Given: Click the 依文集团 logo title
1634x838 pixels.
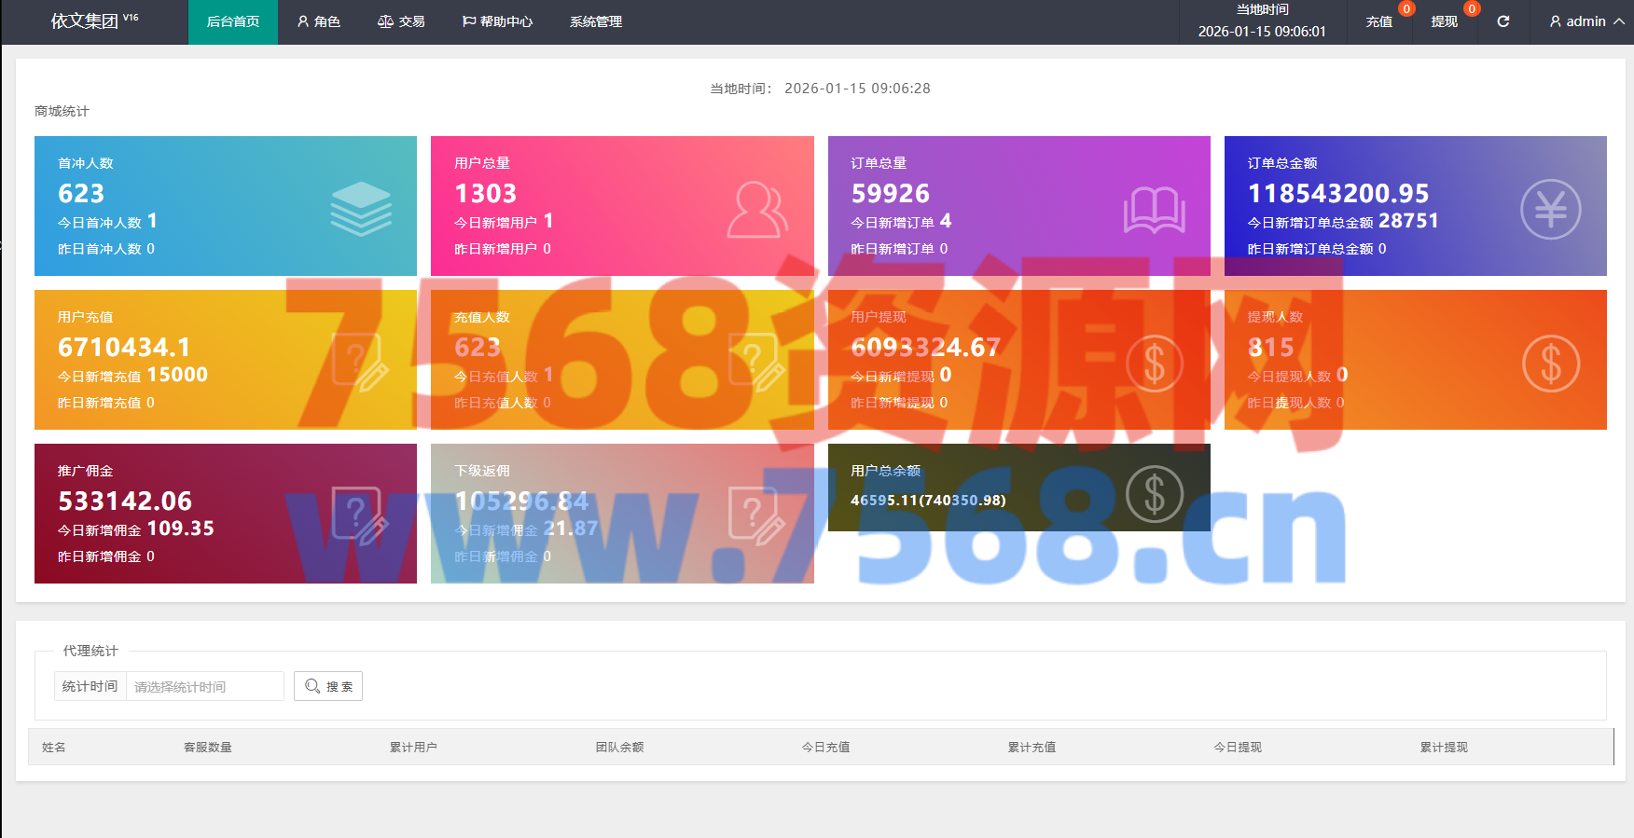Looking at the screenshot, I should point(85,21).
